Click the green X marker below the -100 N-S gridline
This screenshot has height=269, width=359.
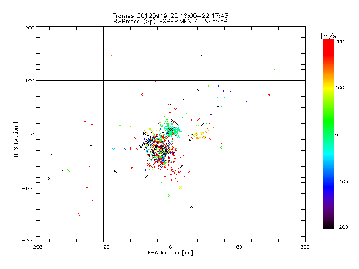(170, 195)
